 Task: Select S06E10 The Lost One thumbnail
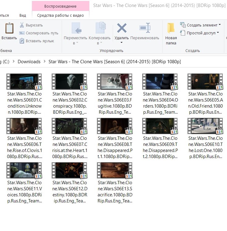(x=205, y=126)
